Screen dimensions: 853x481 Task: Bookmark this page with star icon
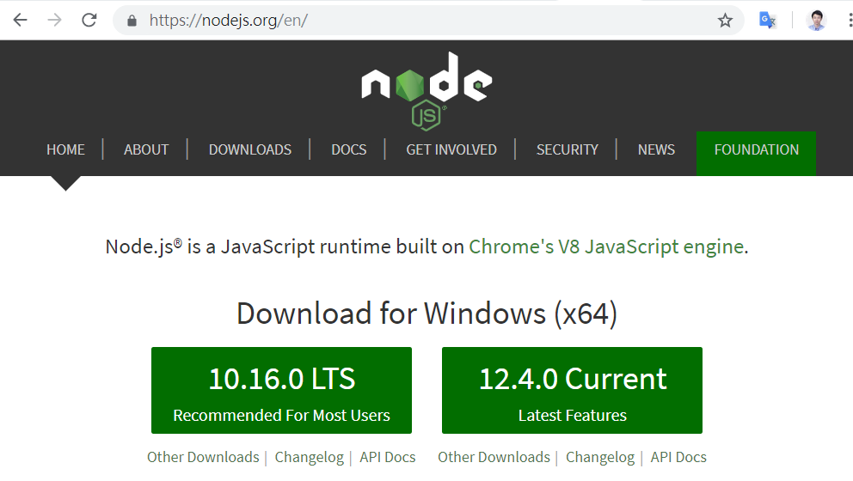pos(725,20)
